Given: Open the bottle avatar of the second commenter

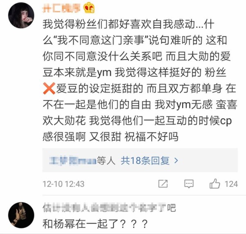Looking at the screenshot, I should click(21, 215).
